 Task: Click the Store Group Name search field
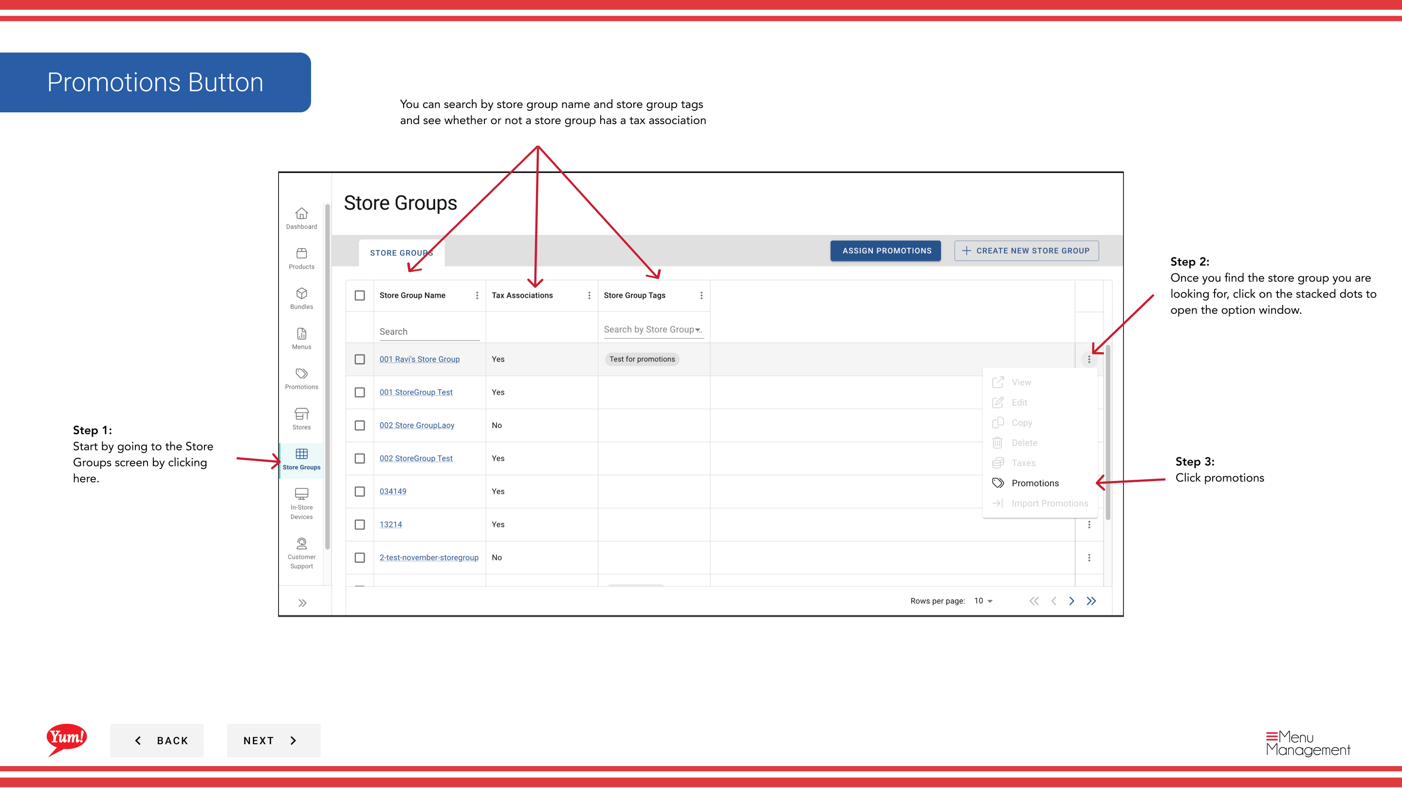pos(429,331)
